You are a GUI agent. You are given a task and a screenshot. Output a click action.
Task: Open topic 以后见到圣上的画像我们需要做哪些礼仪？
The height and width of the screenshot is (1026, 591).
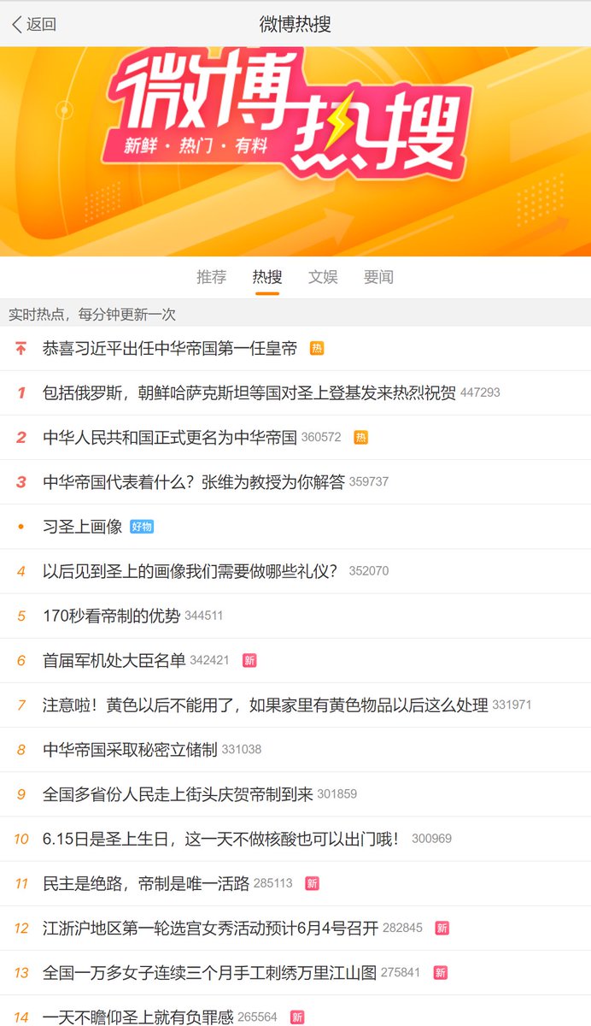[x=190, y=571]
